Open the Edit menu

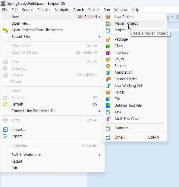(15, 10)
